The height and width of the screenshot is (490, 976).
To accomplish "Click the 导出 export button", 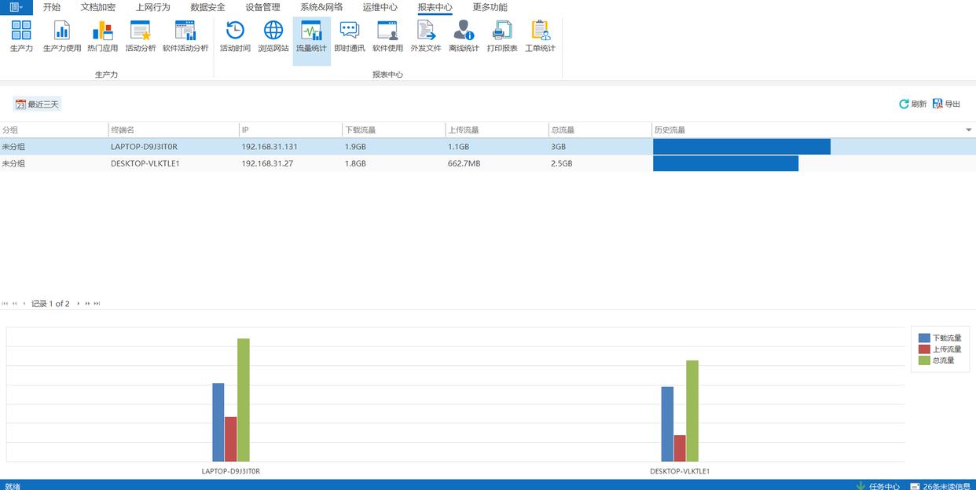I will pyautogui.click(x=946, y=104).
